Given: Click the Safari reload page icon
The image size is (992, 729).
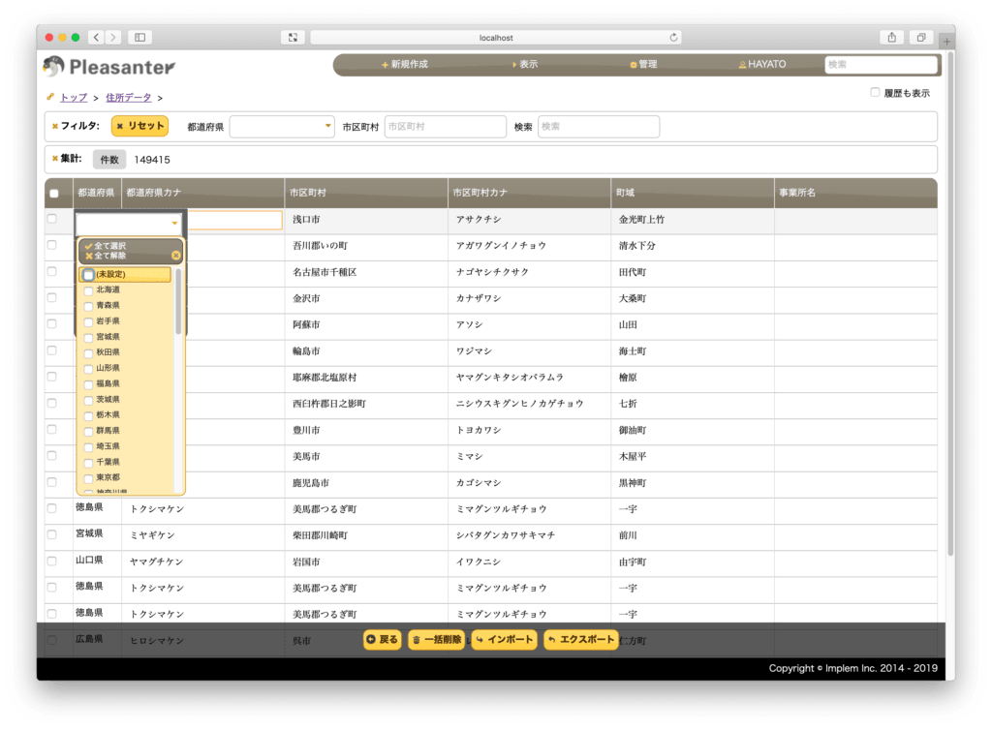Looking at the screenshot, I should point(673,38).
